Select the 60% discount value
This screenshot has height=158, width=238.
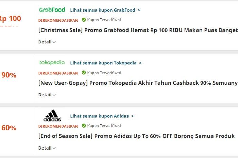(x=9, y=128)
